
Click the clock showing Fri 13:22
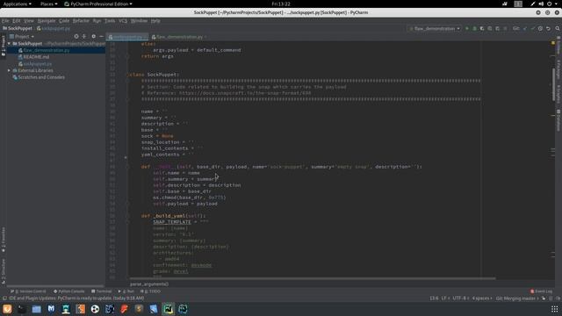pyautogui.click(x=281, y=4)
